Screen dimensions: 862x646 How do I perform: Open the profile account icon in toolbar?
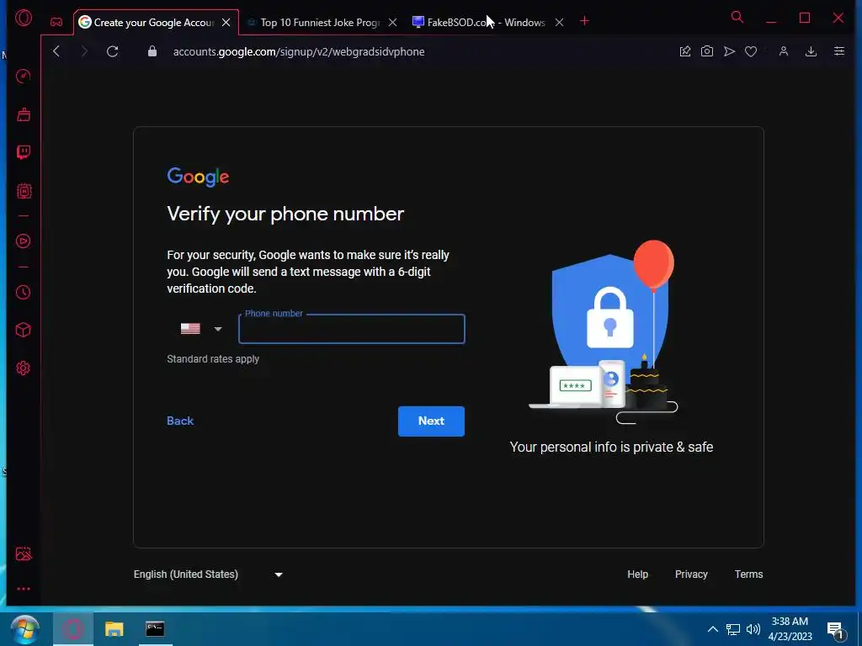point(784,51)
